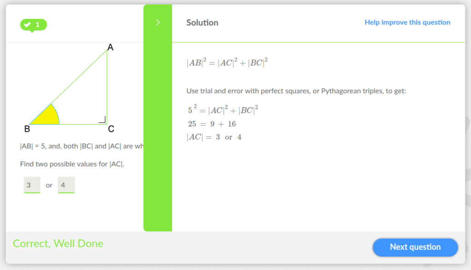Open the Help improve this question link
The height and width of the screenshot is (270, 471).
click(x=408, y=22)
